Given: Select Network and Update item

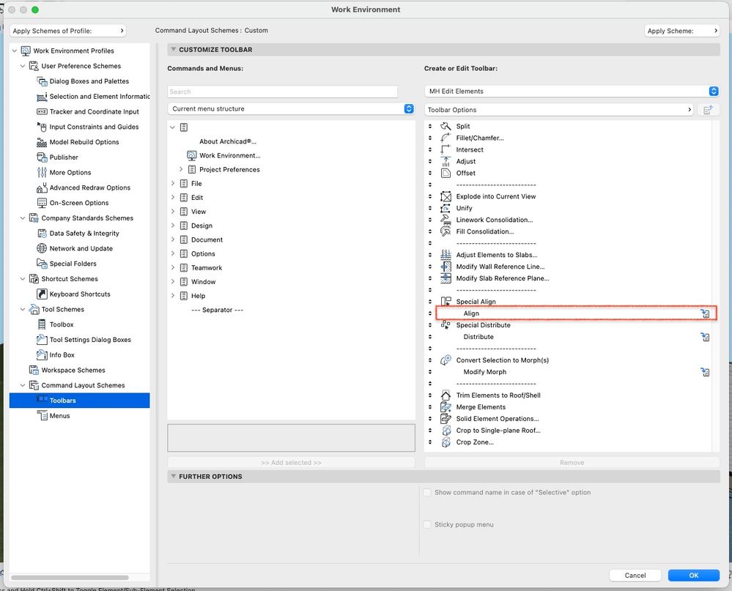Looking at the screenshot, I should (81, 248).
